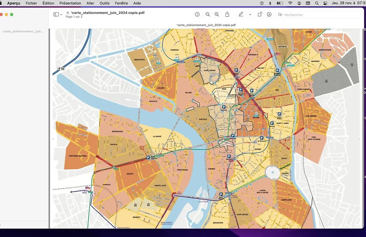Screen dimensions: 366x237
Task: Click the Jeanne d'Arc parking P icon
Action: pos(236,70)
